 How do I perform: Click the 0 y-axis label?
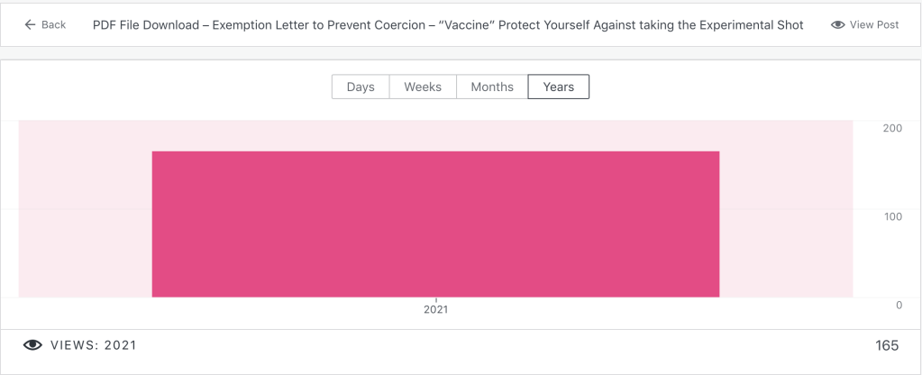click(899, 305)
